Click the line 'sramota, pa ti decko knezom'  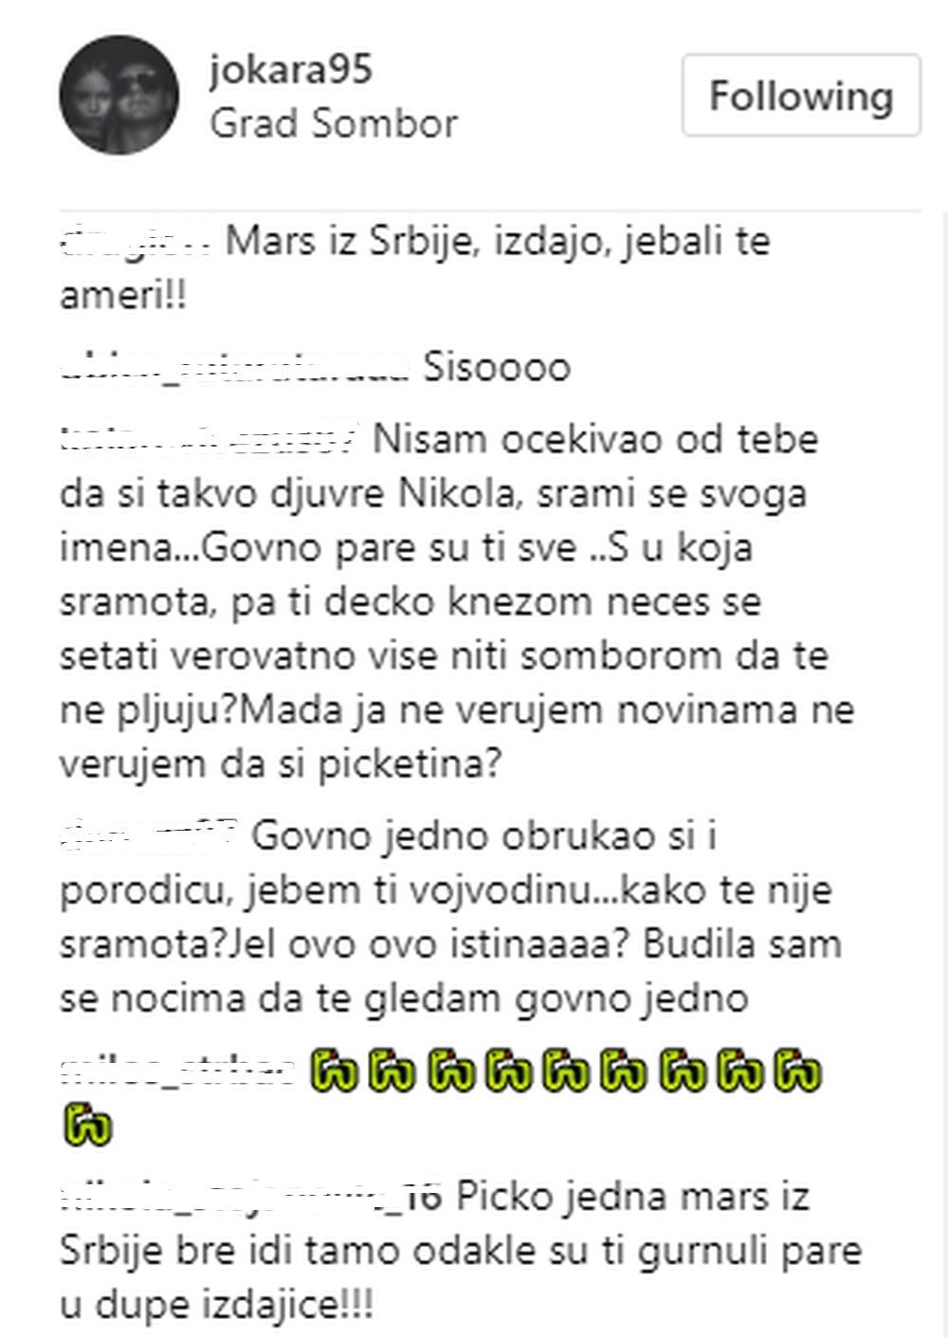pos(410,602)
